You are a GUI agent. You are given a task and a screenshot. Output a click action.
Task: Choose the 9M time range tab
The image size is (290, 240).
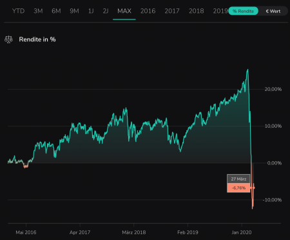point(74,11)
